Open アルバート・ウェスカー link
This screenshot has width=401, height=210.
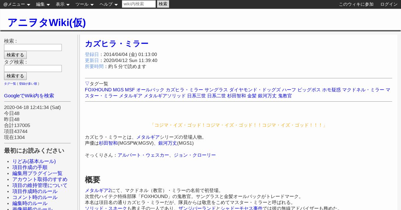click(x=143, y=155)
